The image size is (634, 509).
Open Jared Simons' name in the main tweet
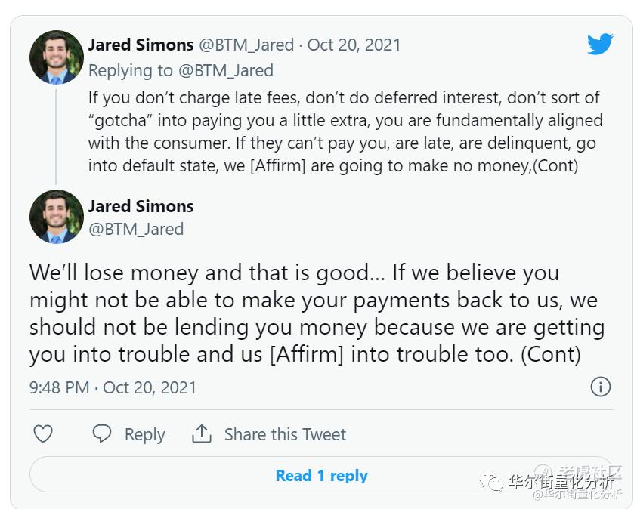pyautogui.click(x=141, y=206)
